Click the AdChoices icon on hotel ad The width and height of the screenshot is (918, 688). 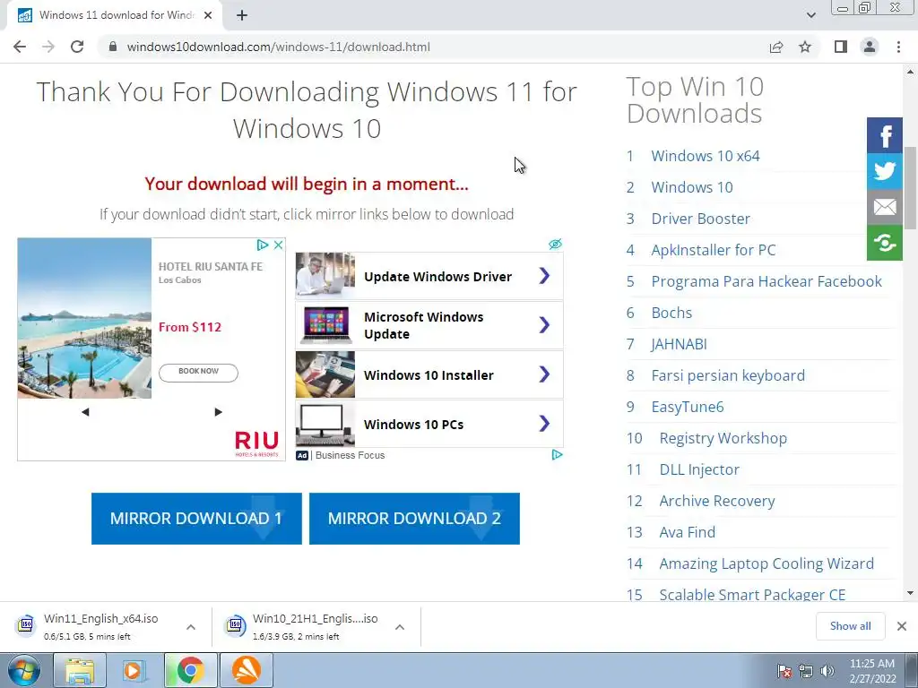point(263,245)
